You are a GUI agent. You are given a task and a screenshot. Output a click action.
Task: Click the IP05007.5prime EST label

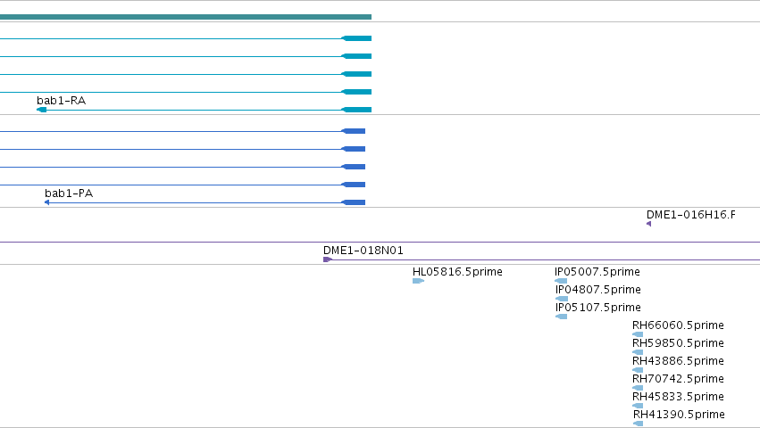597,272
